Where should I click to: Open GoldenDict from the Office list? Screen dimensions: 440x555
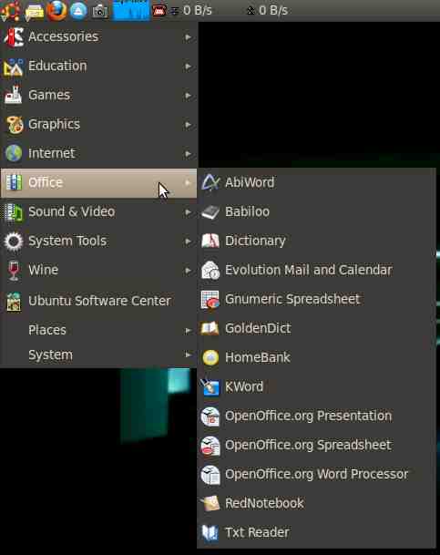[316, 328]
